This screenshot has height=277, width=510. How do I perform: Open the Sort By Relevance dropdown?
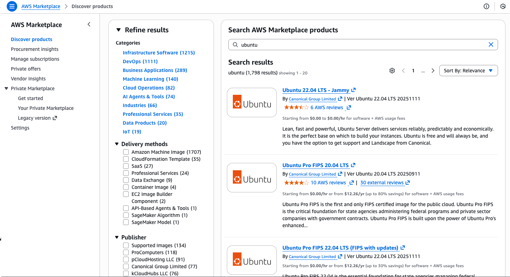468,70
